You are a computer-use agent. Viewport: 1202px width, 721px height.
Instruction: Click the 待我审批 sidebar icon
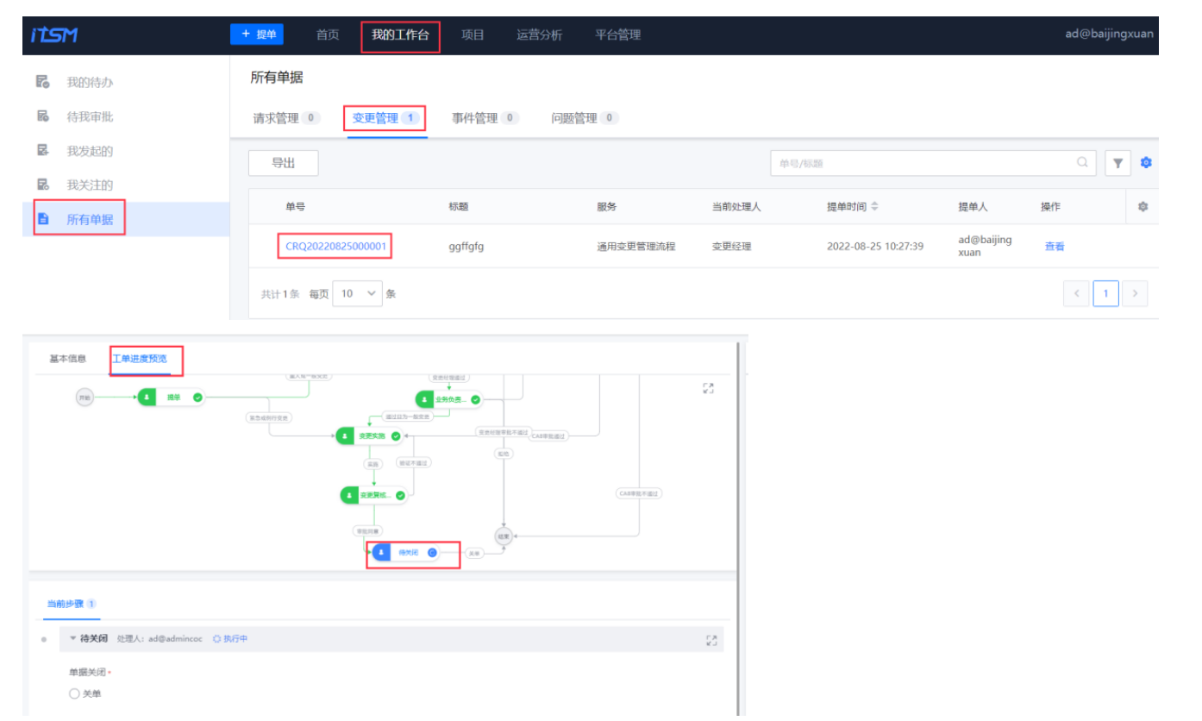pos(42,116)
